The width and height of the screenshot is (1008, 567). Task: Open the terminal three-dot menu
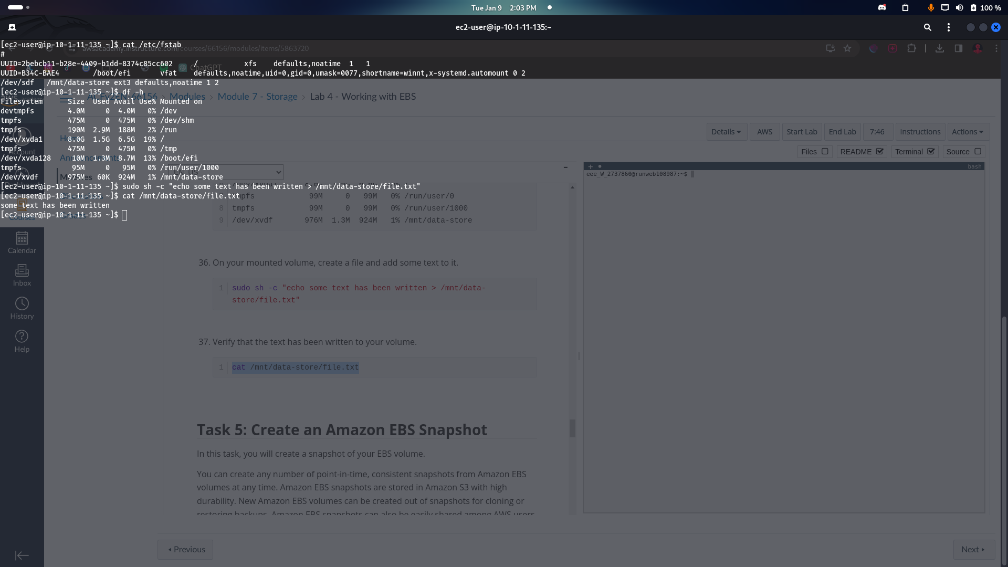[x=948, y=27]
